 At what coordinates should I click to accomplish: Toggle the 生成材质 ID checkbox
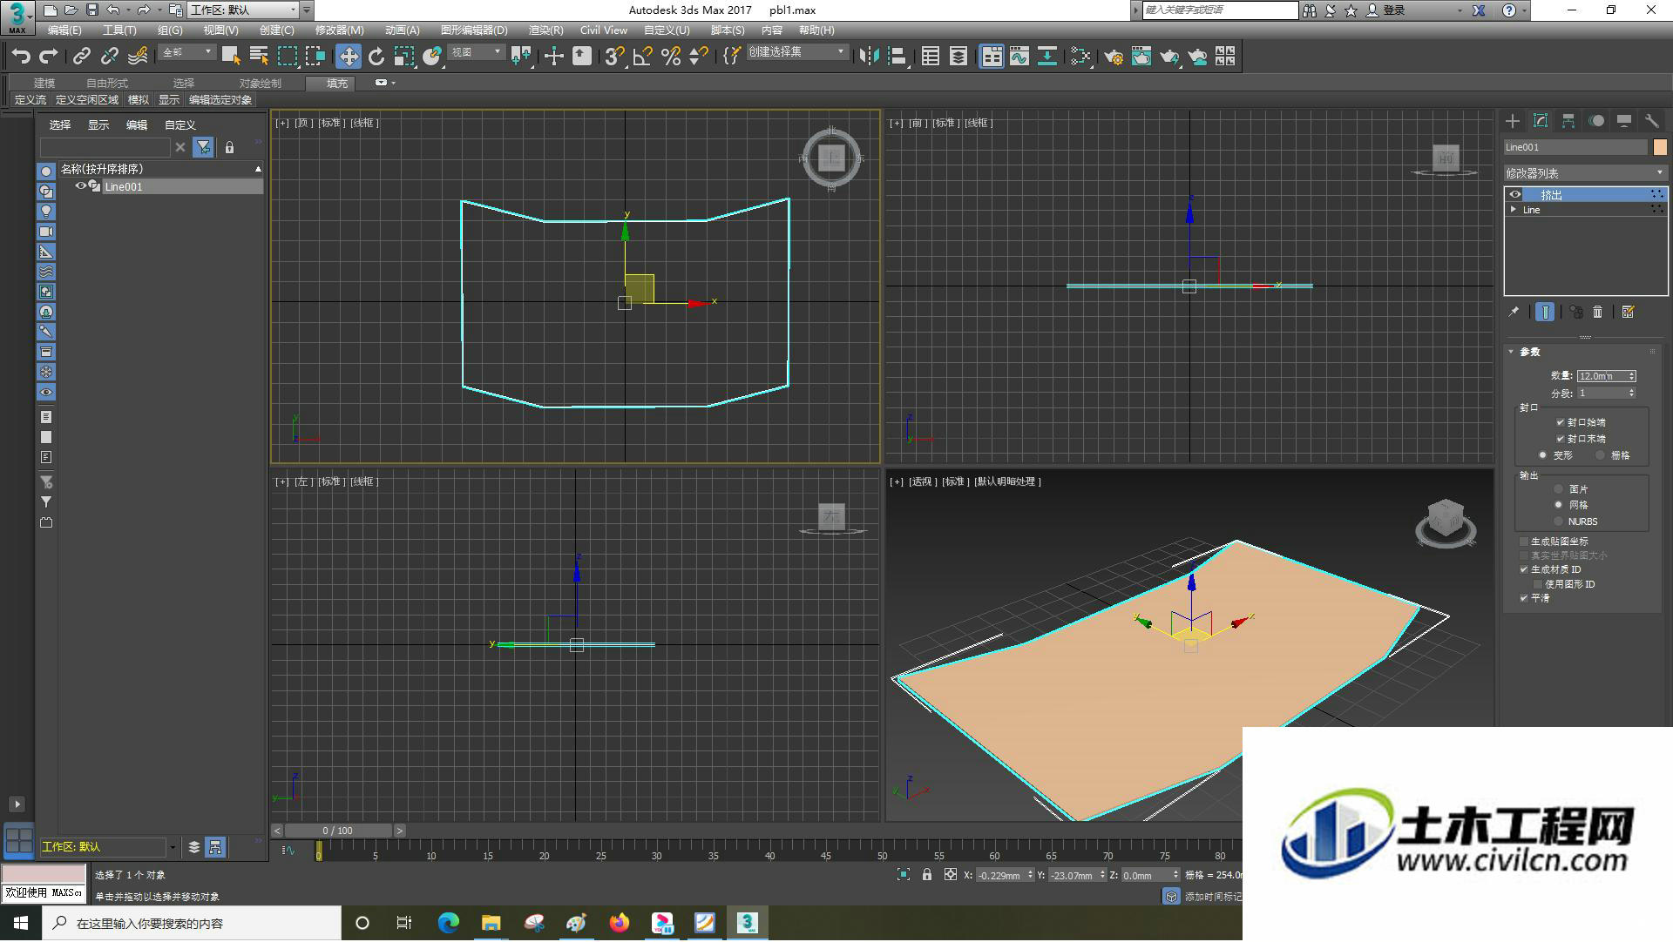1524,569
